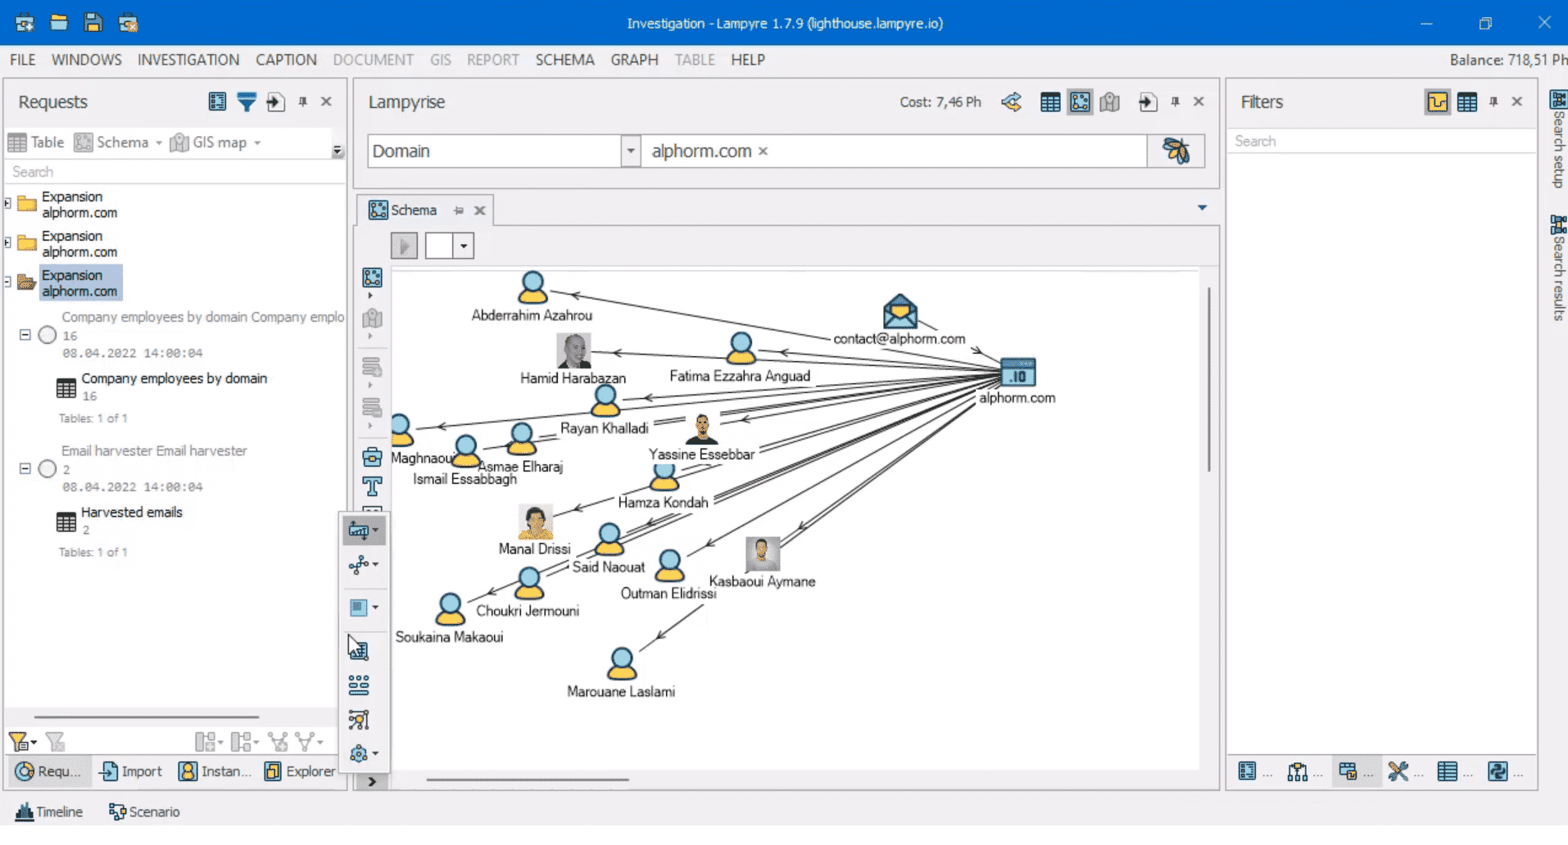The width and height of the screenshot is (1568, 845).
Task: Expand the first Expansion alphorm.com folder
Action: [x=7, y=203]
